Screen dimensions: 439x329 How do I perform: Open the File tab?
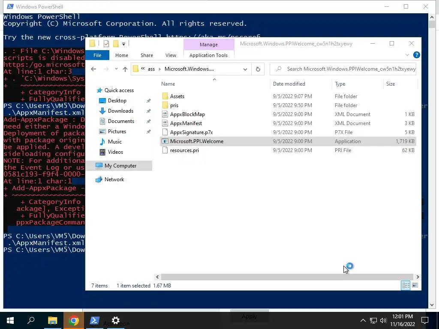pos(97,55)
